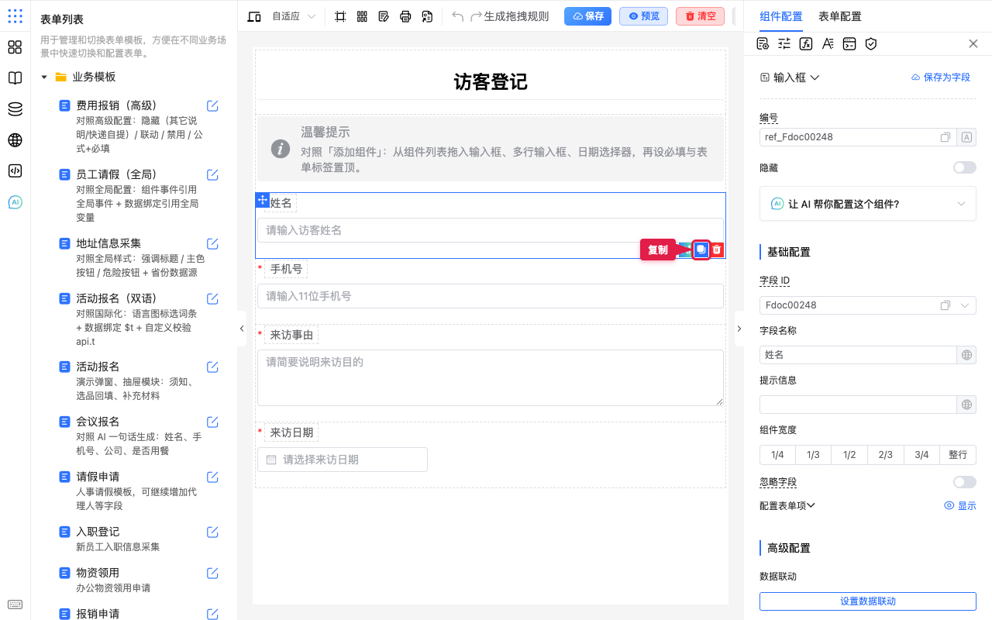The width and height of the screenshot is (992, 620).
Task: Open the nine-dot app grid icon
Action: tap(15, 15)
